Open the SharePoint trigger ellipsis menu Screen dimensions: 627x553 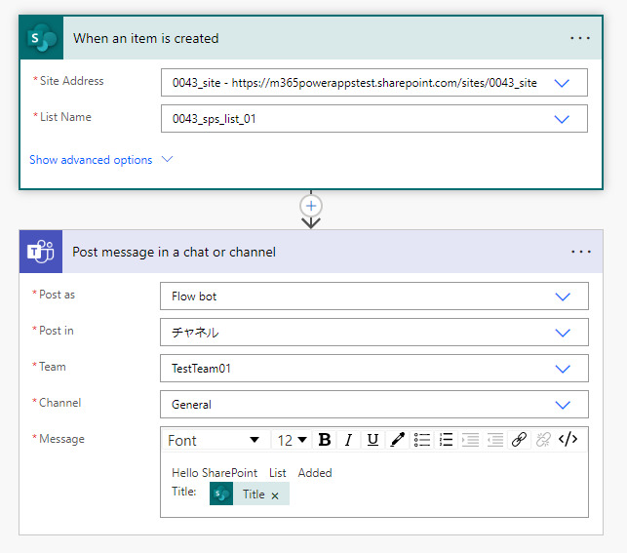point(580,38)
